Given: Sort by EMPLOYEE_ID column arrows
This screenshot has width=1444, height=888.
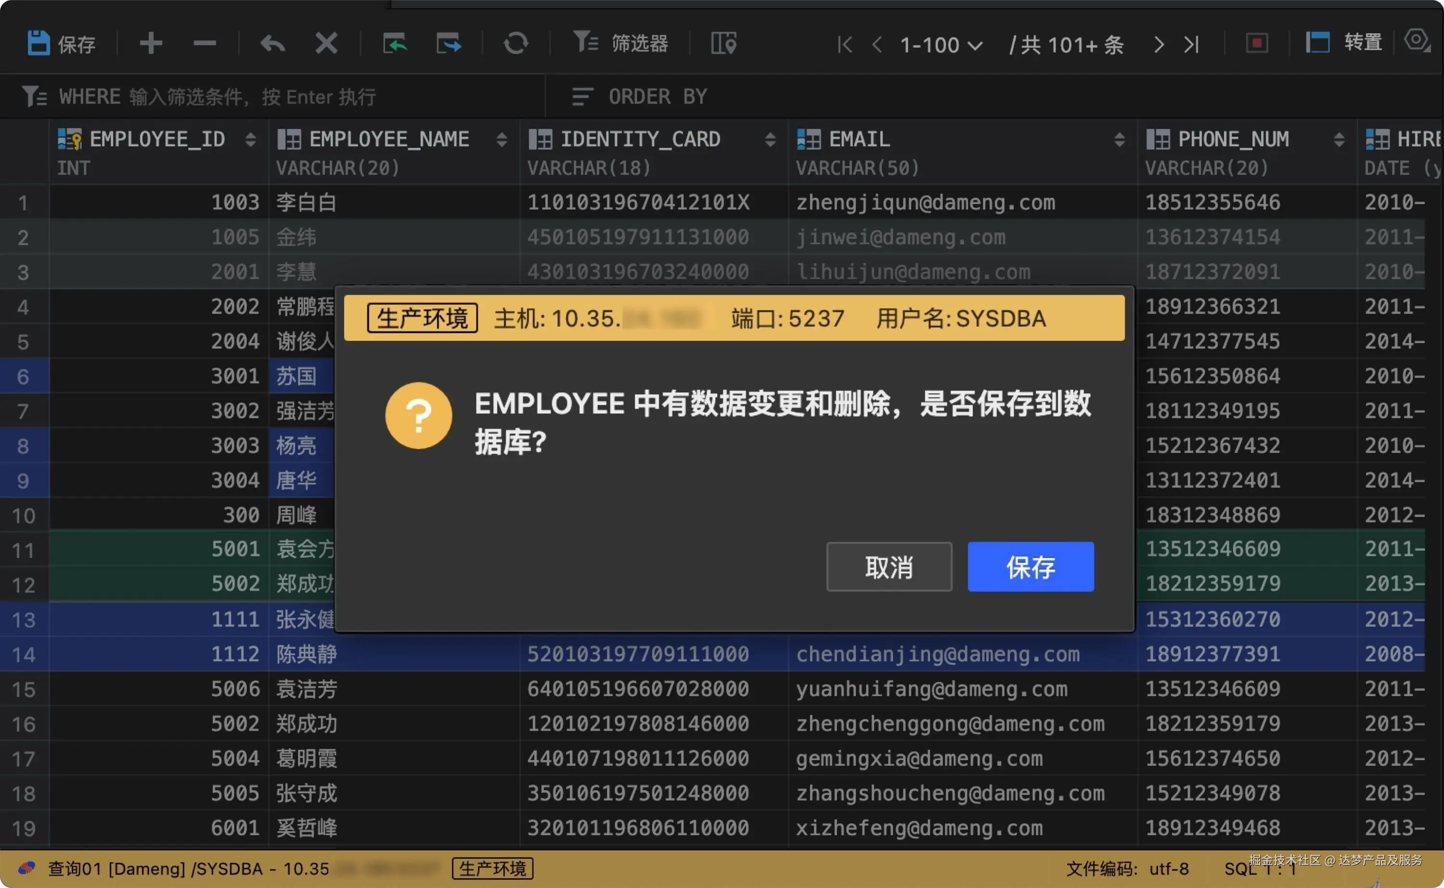Looking at the screenshot, I should pos(251,140).
